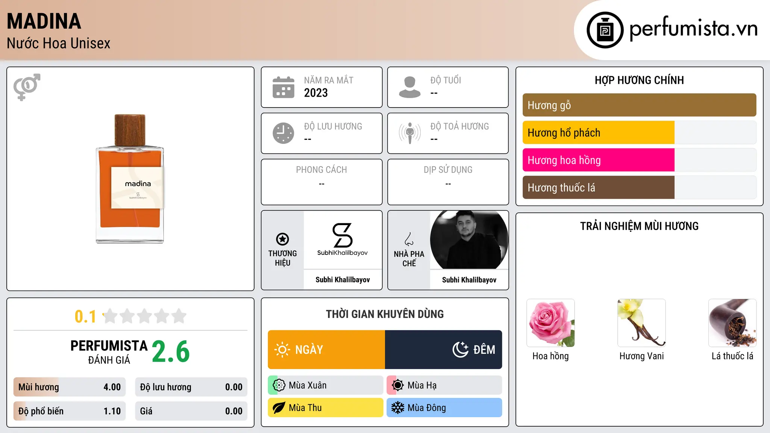Click the perfumista.vn perfume bottle logo icon
This screenshot has height=433, width=770.
605,30
